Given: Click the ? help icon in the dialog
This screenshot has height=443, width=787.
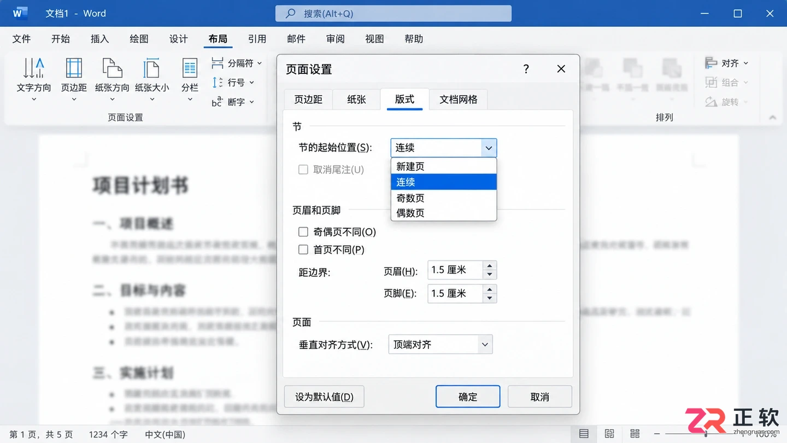Looking at the screenshot, I should [x=526, y=69].
